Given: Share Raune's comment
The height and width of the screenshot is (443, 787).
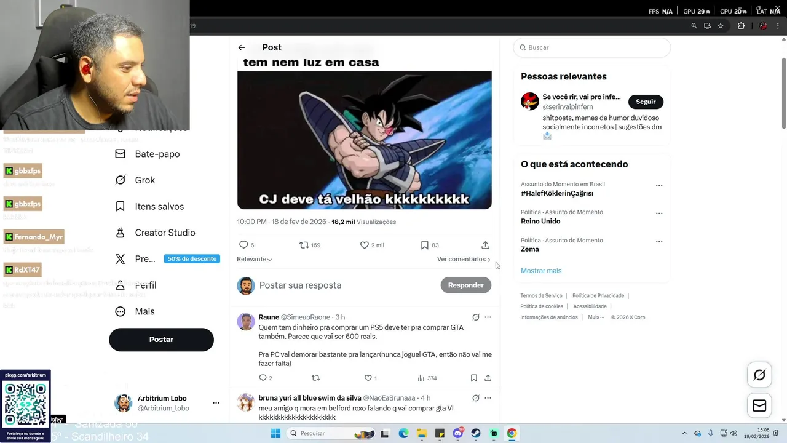Looking at the screenshot, I should tap(488, 378).
